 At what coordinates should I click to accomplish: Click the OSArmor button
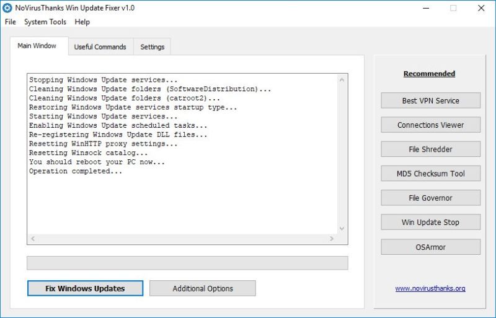(x=430, y=247)
